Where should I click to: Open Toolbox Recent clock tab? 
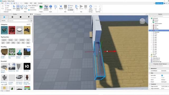click(x=21, y=17)
